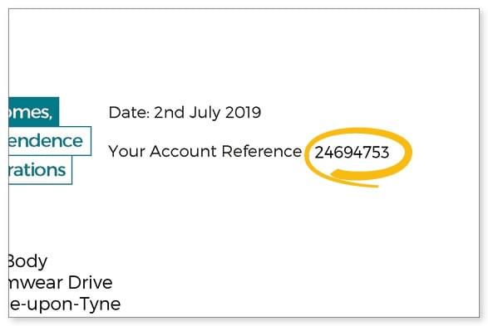Click the 'nwear Drive' address line
488x326 pixels.
[x=61, y=283]
